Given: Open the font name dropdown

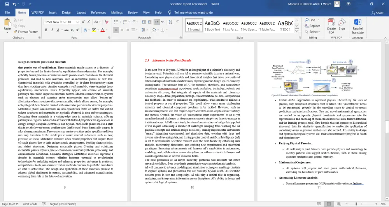Looking at the screenshot, I should [x=65, y=22].
